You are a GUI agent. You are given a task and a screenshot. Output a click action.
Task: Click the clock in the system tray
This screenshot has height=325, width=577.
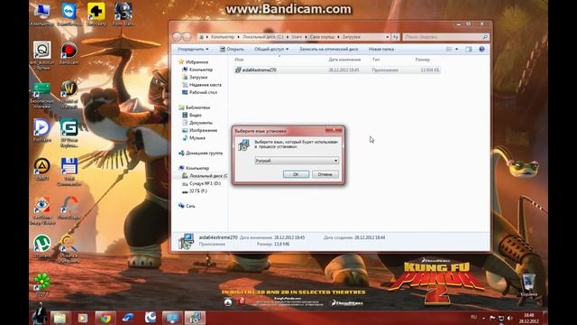coord(529,318)
